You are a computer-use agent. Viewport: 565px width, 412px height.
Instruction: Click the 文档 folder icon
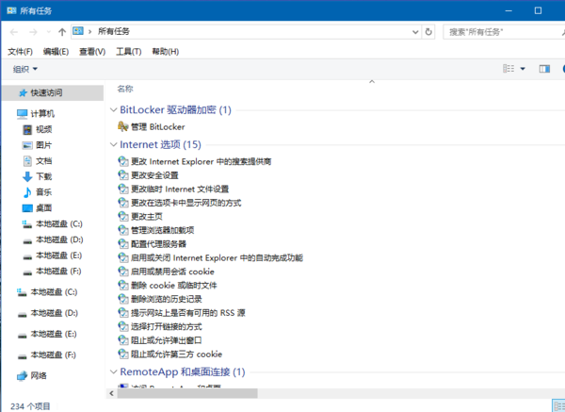pos(27,161)
